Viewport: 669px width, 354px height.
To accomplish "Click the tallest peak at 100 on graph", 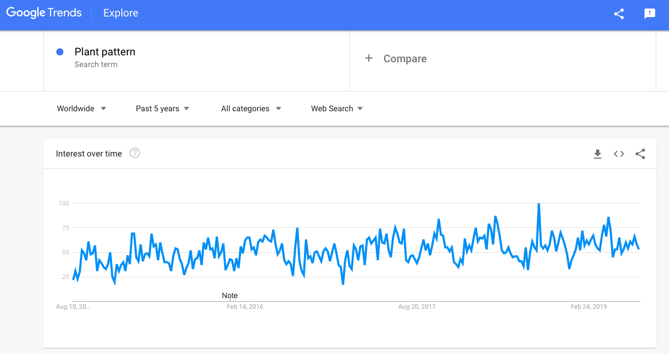I will click(539, 204).
